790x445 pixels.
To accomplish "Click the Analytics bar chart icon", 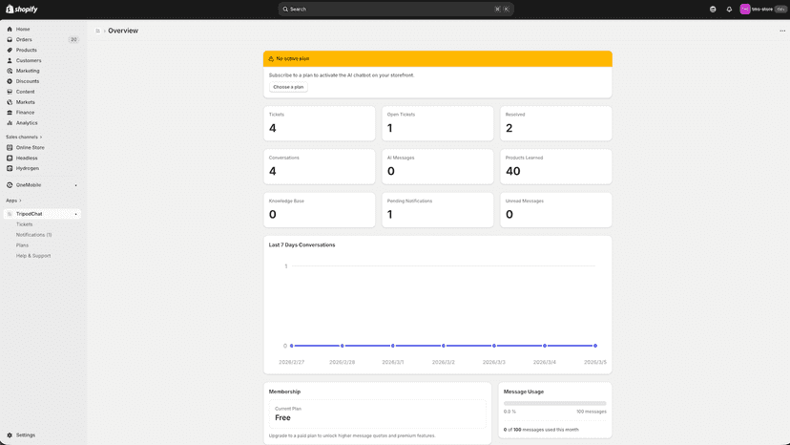I will tap(10, 122).
